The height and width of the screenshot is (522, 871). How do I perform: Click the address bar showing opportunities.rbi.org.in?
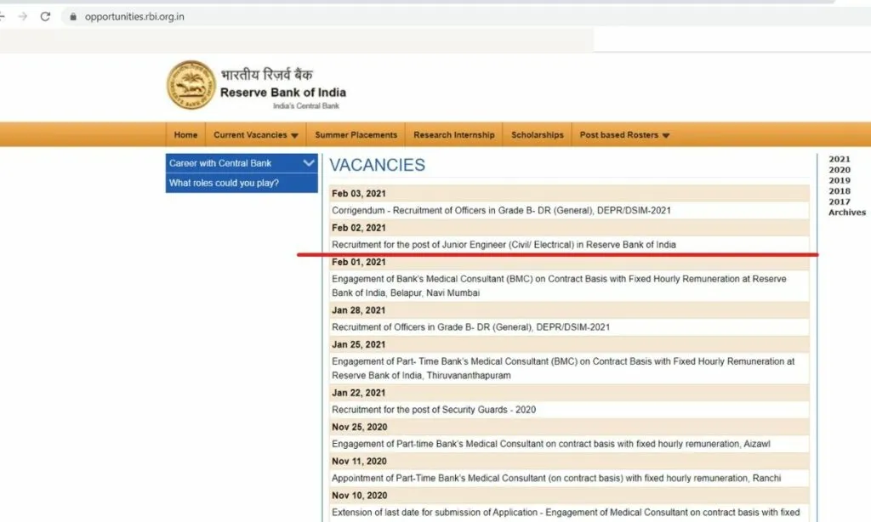(x=134, y=17)
